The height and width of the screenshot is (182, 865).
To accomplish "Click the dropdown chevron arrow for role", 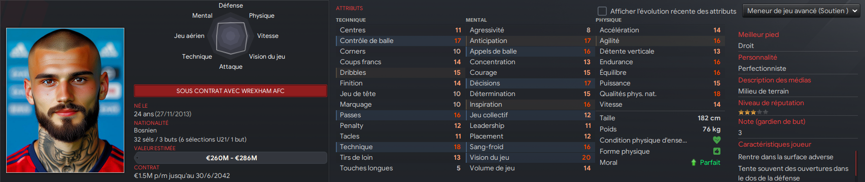I will [x=855, y=11].
